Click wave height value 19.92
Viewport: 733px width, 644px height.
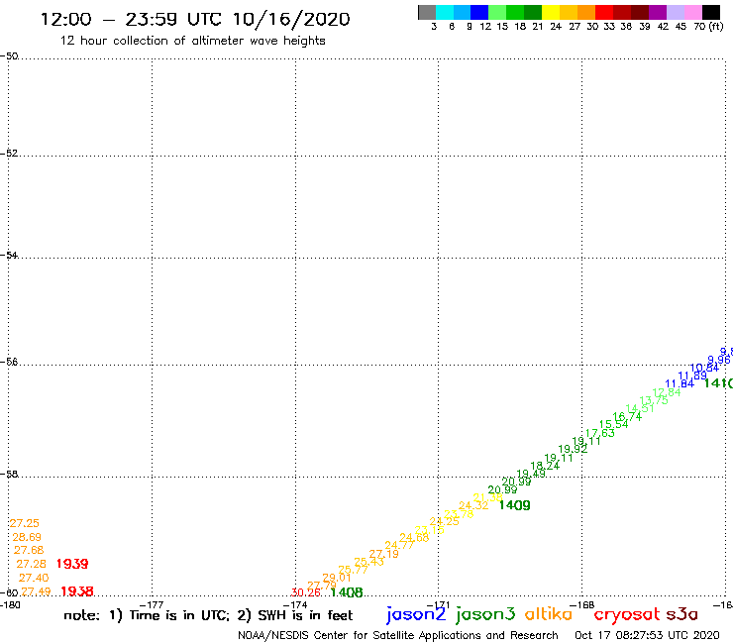(573, 449)
